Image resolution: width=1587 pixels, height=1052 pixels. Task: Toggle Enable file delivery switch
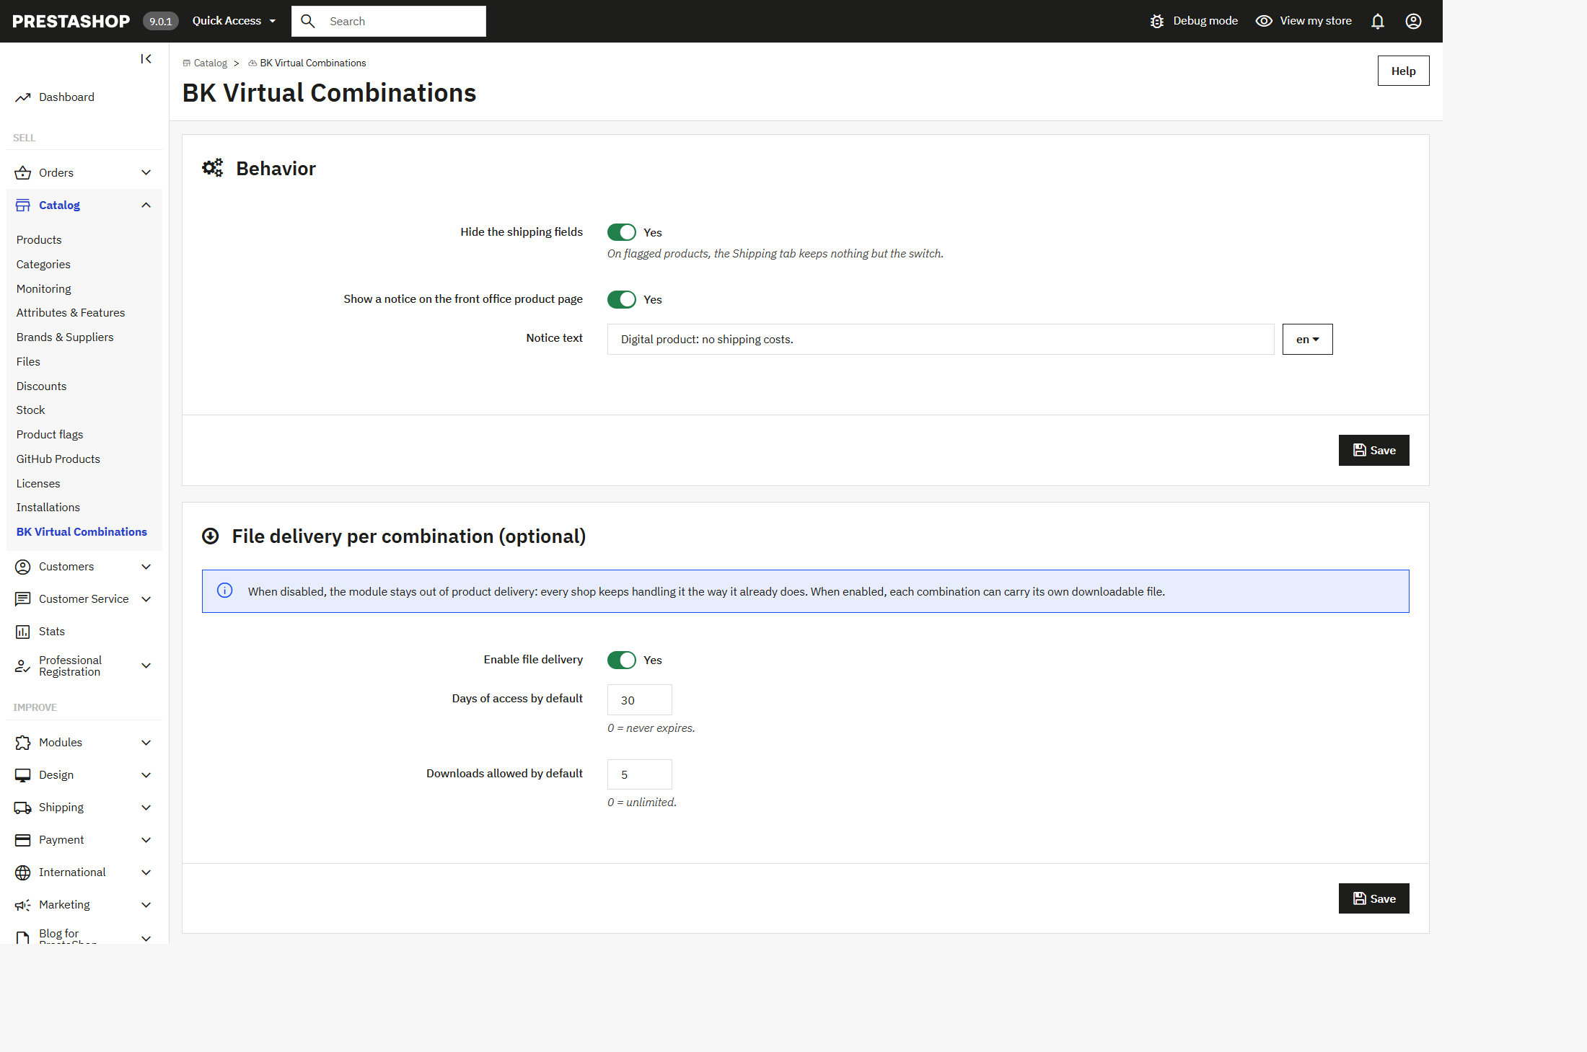(x=621, y=660)
